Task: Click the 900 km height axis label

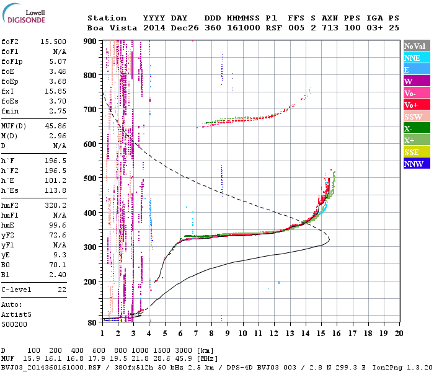Action: click(x=90, y=42)
